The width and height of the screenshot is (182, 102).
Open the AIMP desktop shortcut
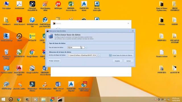(19, 37)
